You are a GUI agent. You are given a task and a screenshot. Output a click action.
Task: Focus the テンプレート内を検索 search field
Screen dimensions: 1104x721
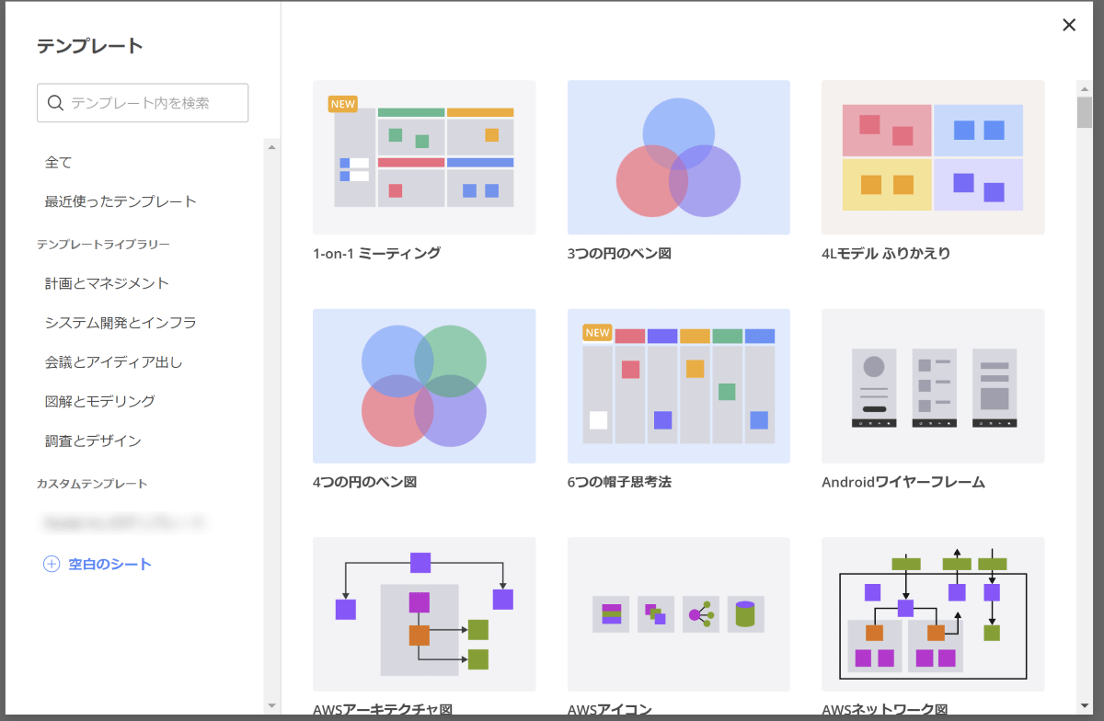click(152, 103)
